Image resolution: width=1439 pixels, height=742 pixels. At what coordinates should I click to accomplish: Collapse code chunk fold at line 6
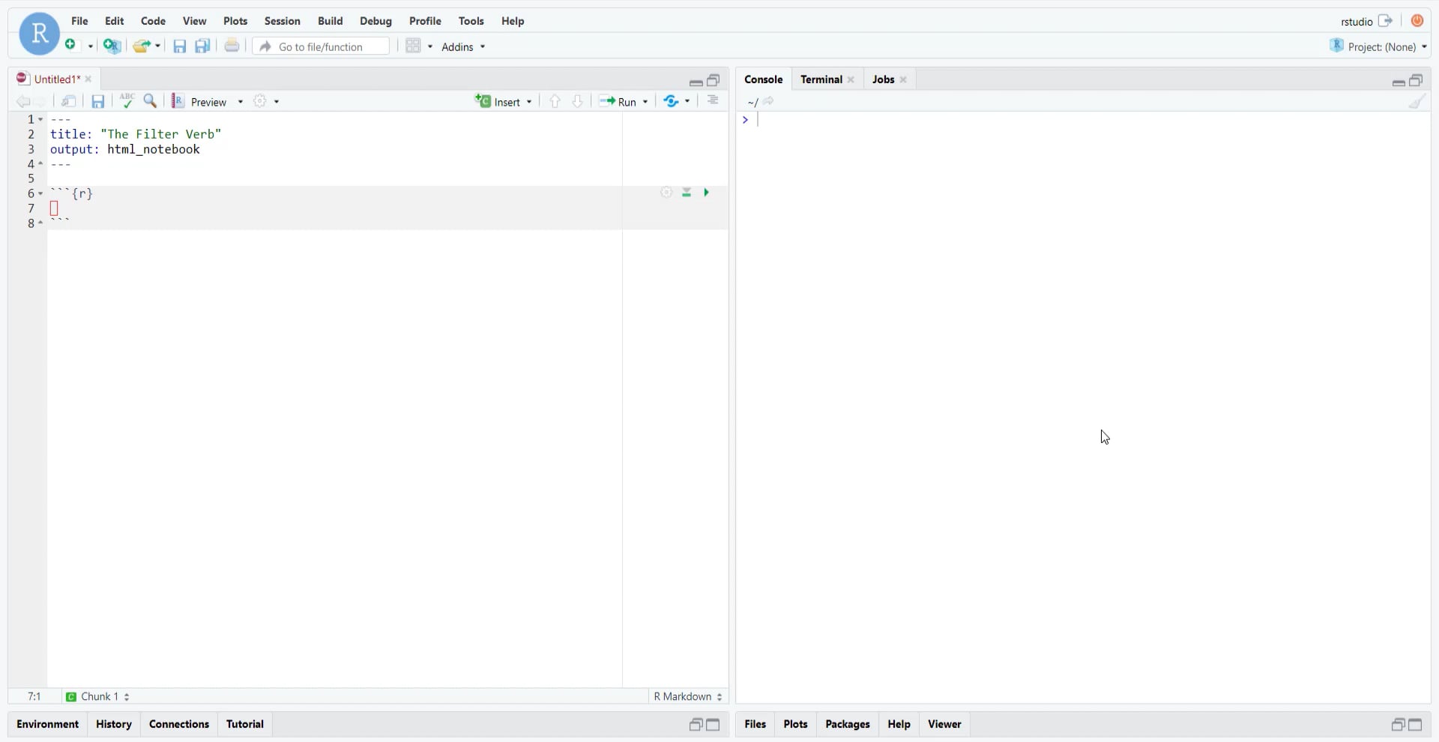coord(40,194)
